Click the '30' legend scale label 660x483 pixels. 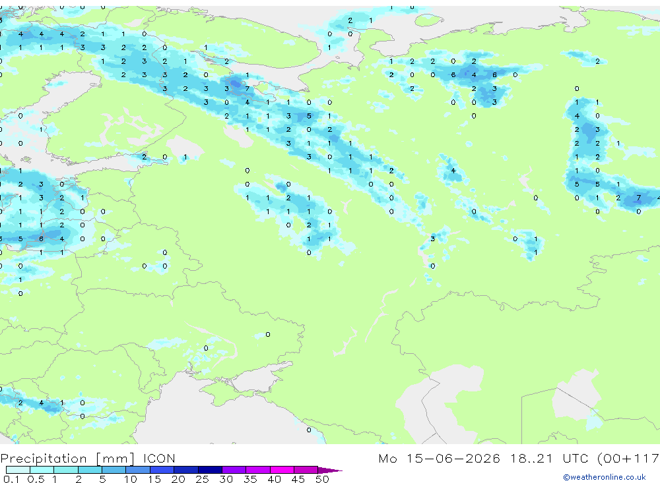coord(226,479)
